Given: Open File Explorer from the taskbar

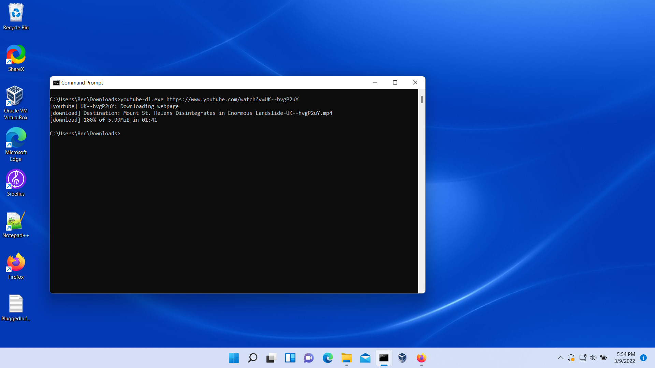Looking at the screenshot, I should pos(346,358).
